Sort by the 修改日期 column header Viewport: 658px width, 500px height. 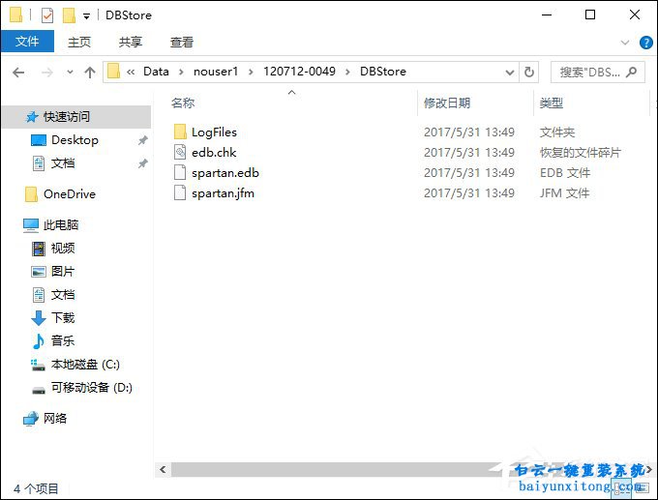click(x=447, y=103)
